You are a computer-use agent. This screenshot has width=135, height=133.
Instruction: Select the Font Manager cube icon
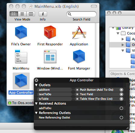pyautogui.click(x=79, y=56)
